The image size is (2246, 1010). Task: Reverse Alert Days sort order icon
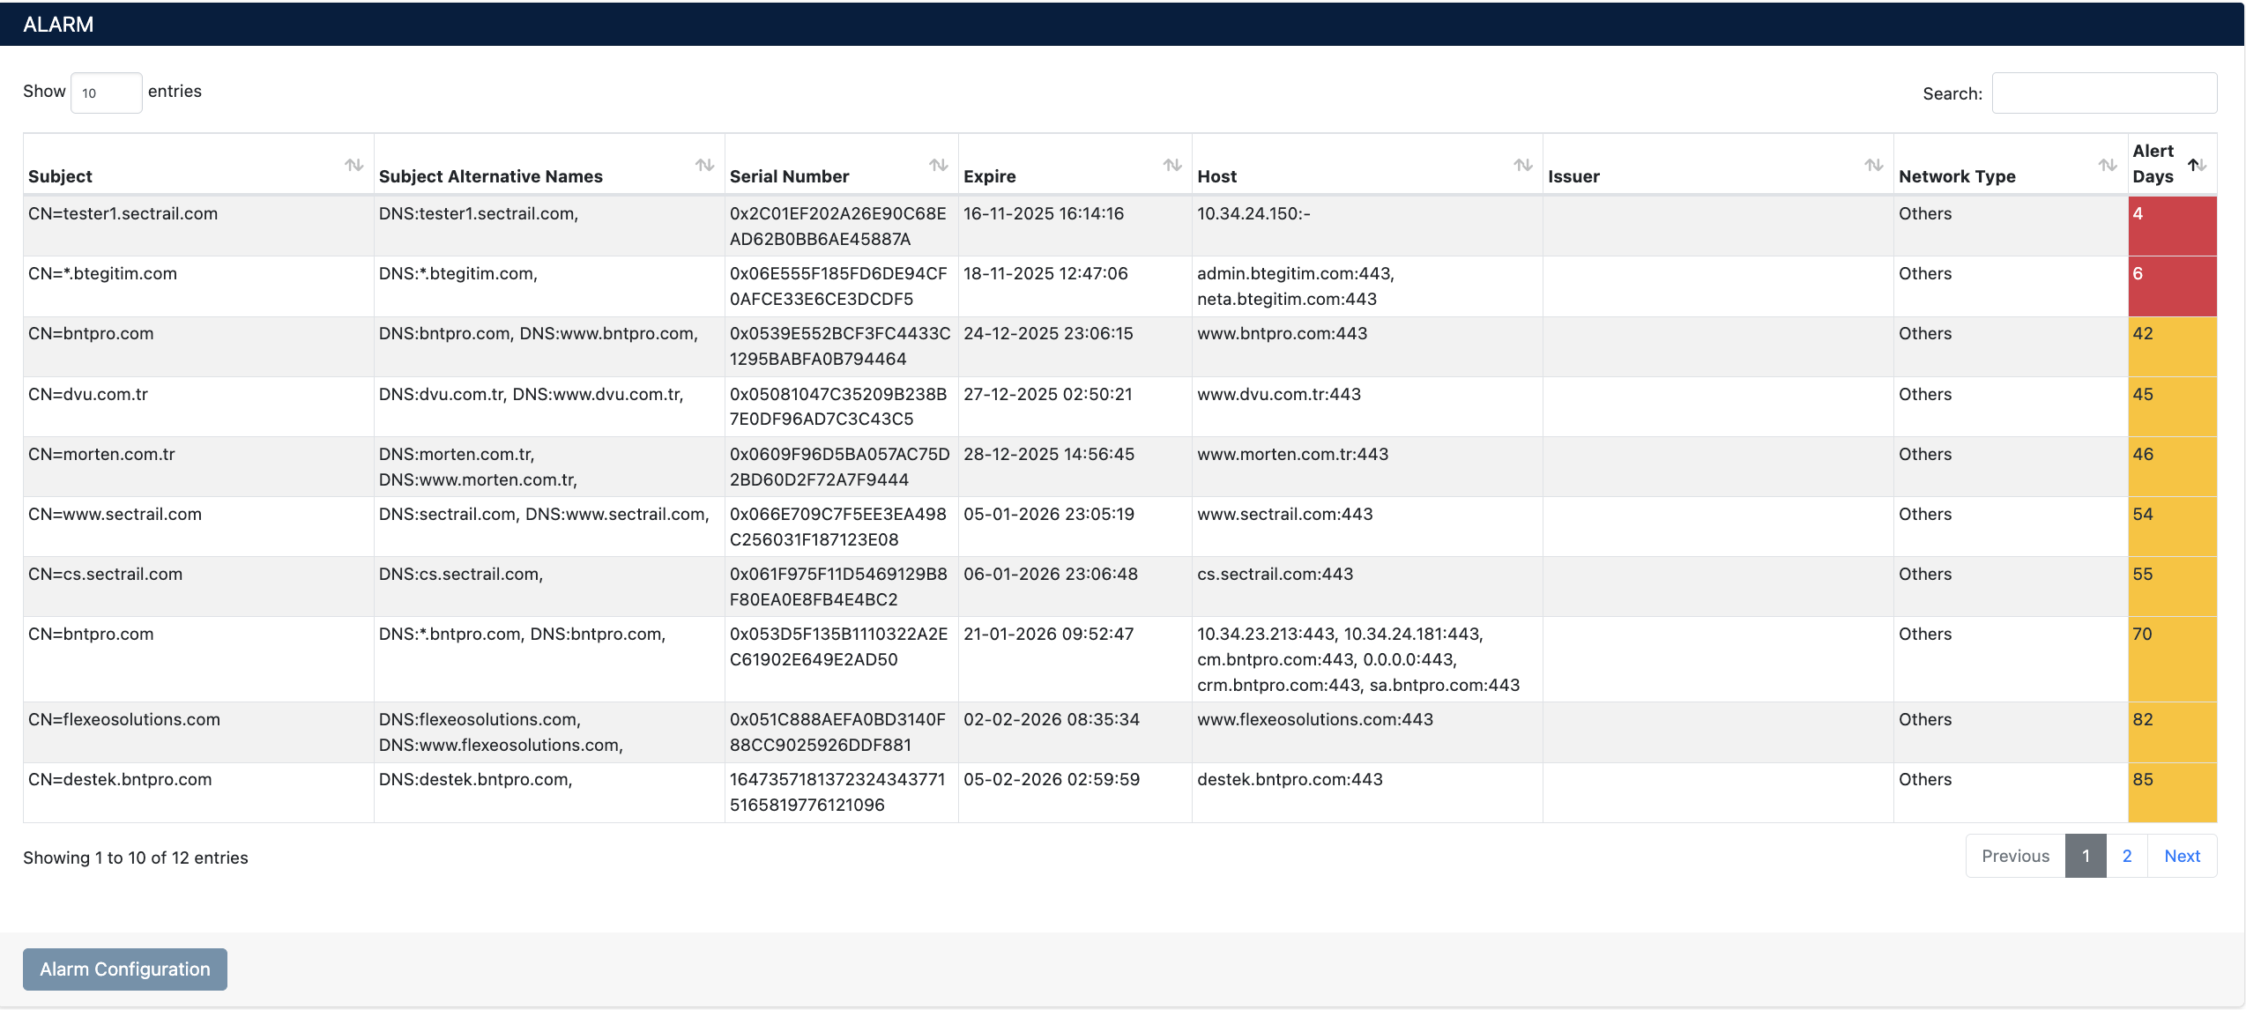pos(2197,165)
